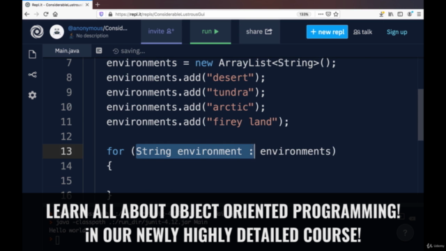This screenshot has width=446, height=251.
Task: Click the share button
Action: click(x=259, y=31)
